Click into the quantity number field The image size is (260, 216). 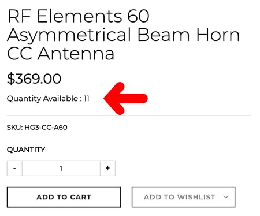(x=61, y=168)
